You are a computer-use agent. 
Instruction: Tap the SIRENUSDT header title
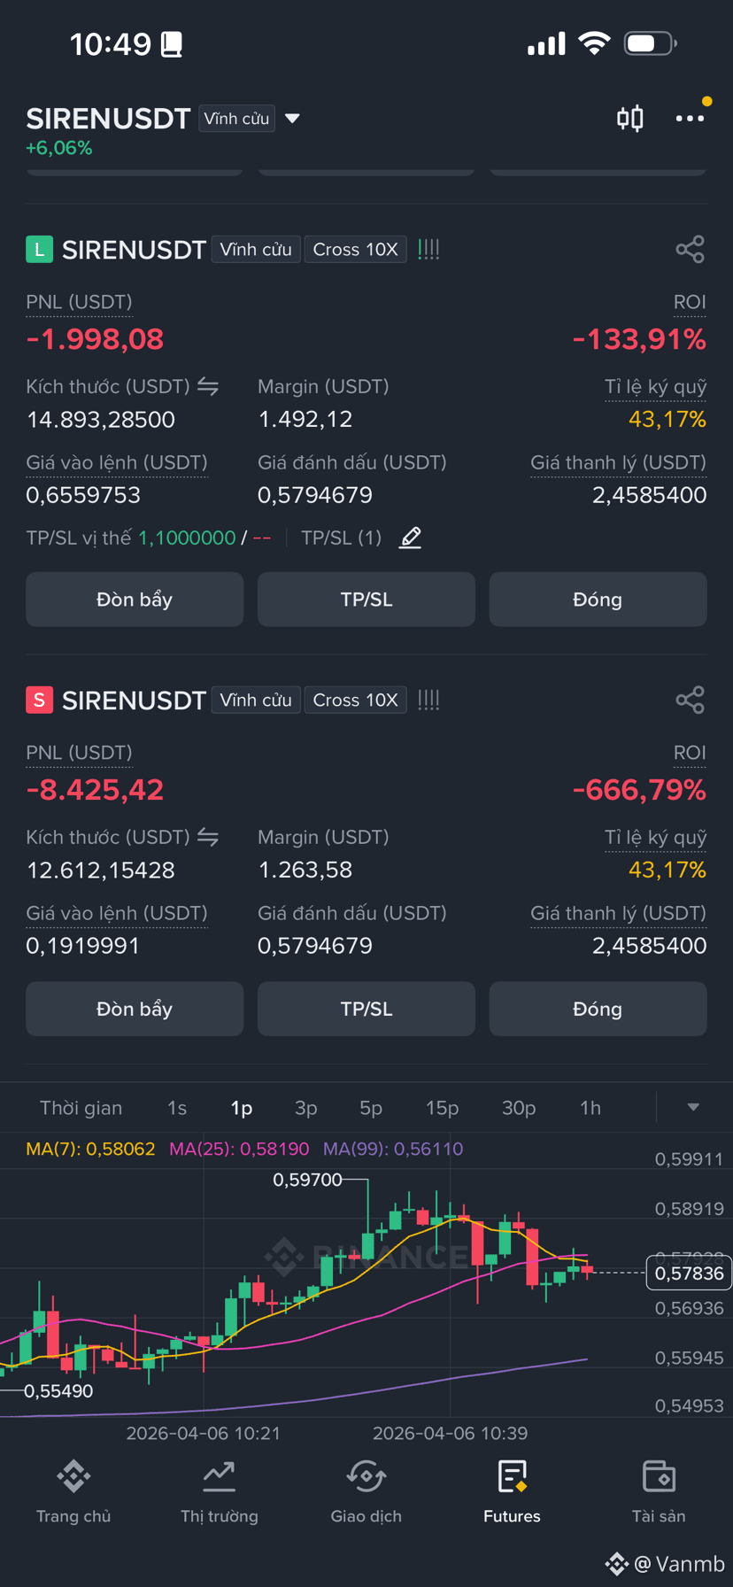tap(108, 119)
